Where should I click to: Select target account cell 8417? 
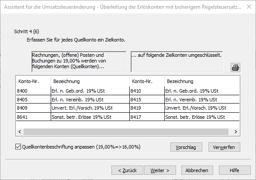point(147,117)
